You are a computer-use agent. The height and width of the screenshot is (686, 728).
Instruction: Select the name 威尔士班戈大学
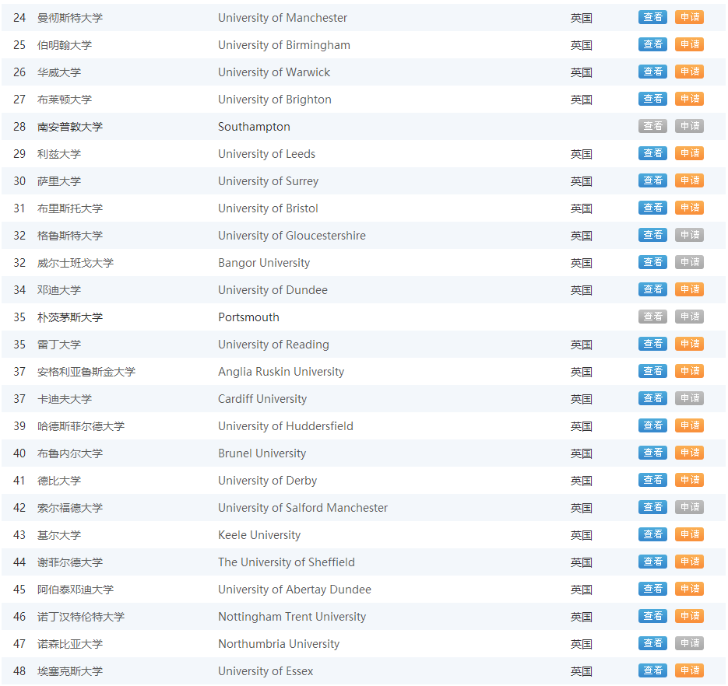pyautogui.click(x=76, y=263)
